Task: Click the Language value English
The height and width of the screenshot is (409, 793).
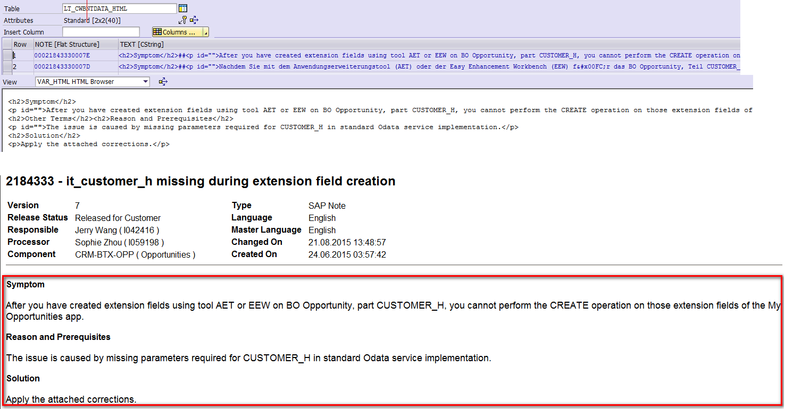Action: coord(322,218)
